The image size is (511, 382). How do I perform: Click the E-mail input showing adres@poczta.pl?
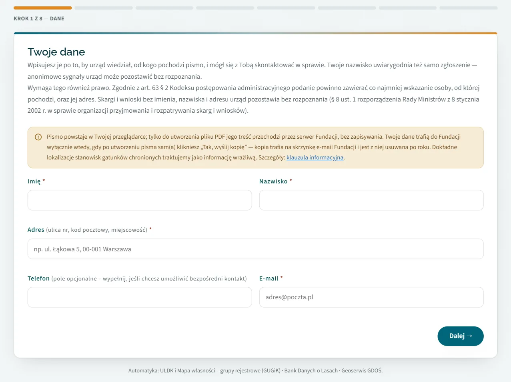coord(371,297)
